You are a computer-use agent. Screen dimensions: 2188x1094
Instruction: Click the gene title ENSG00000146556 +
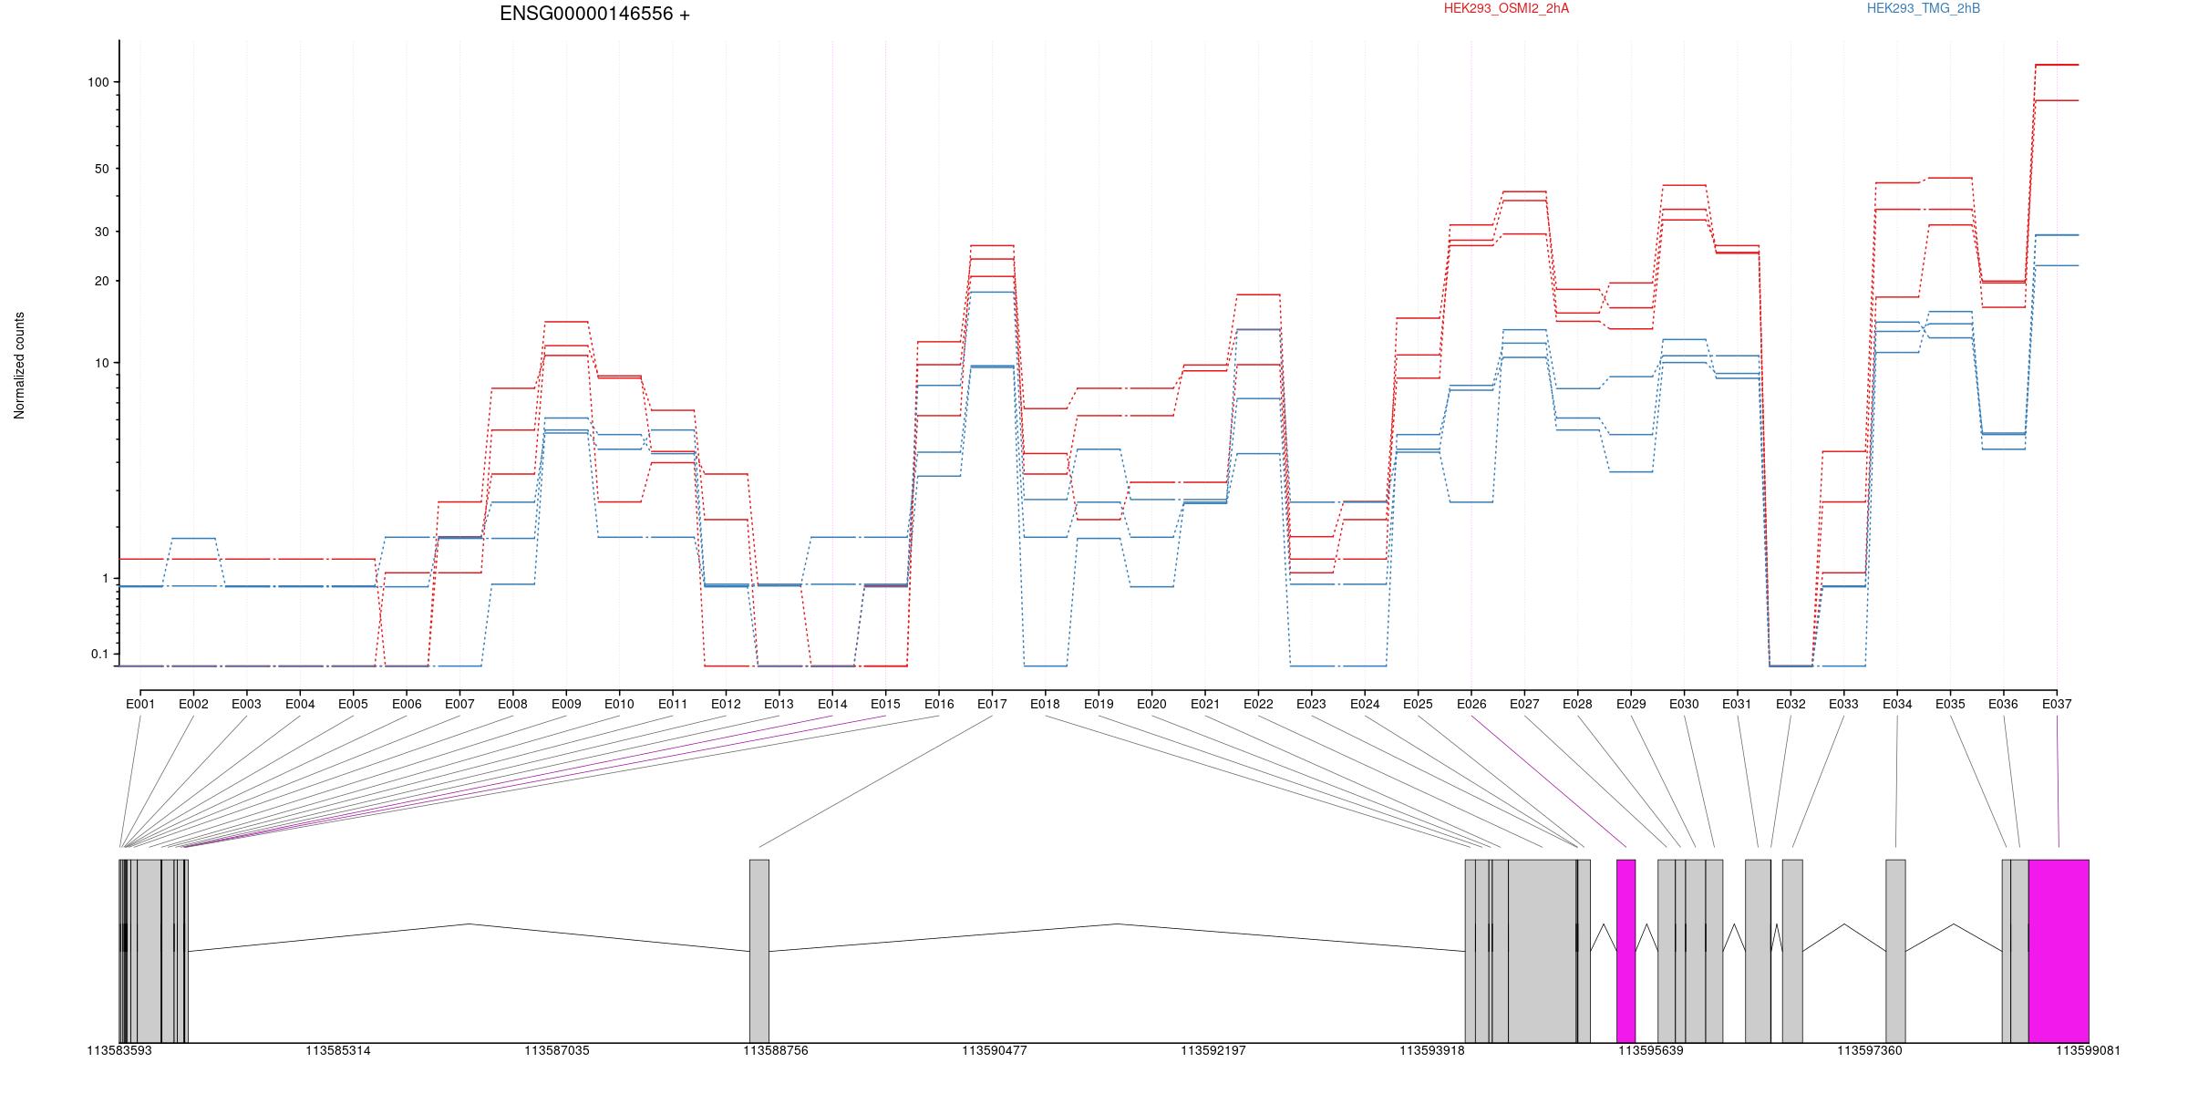click(x=594, y=14)
